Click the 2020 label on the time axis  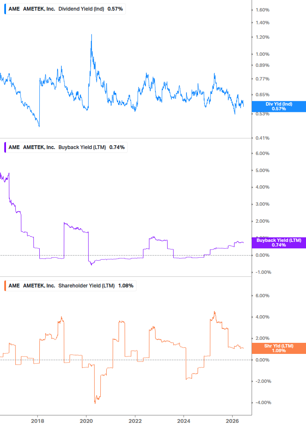pos(86,421)
